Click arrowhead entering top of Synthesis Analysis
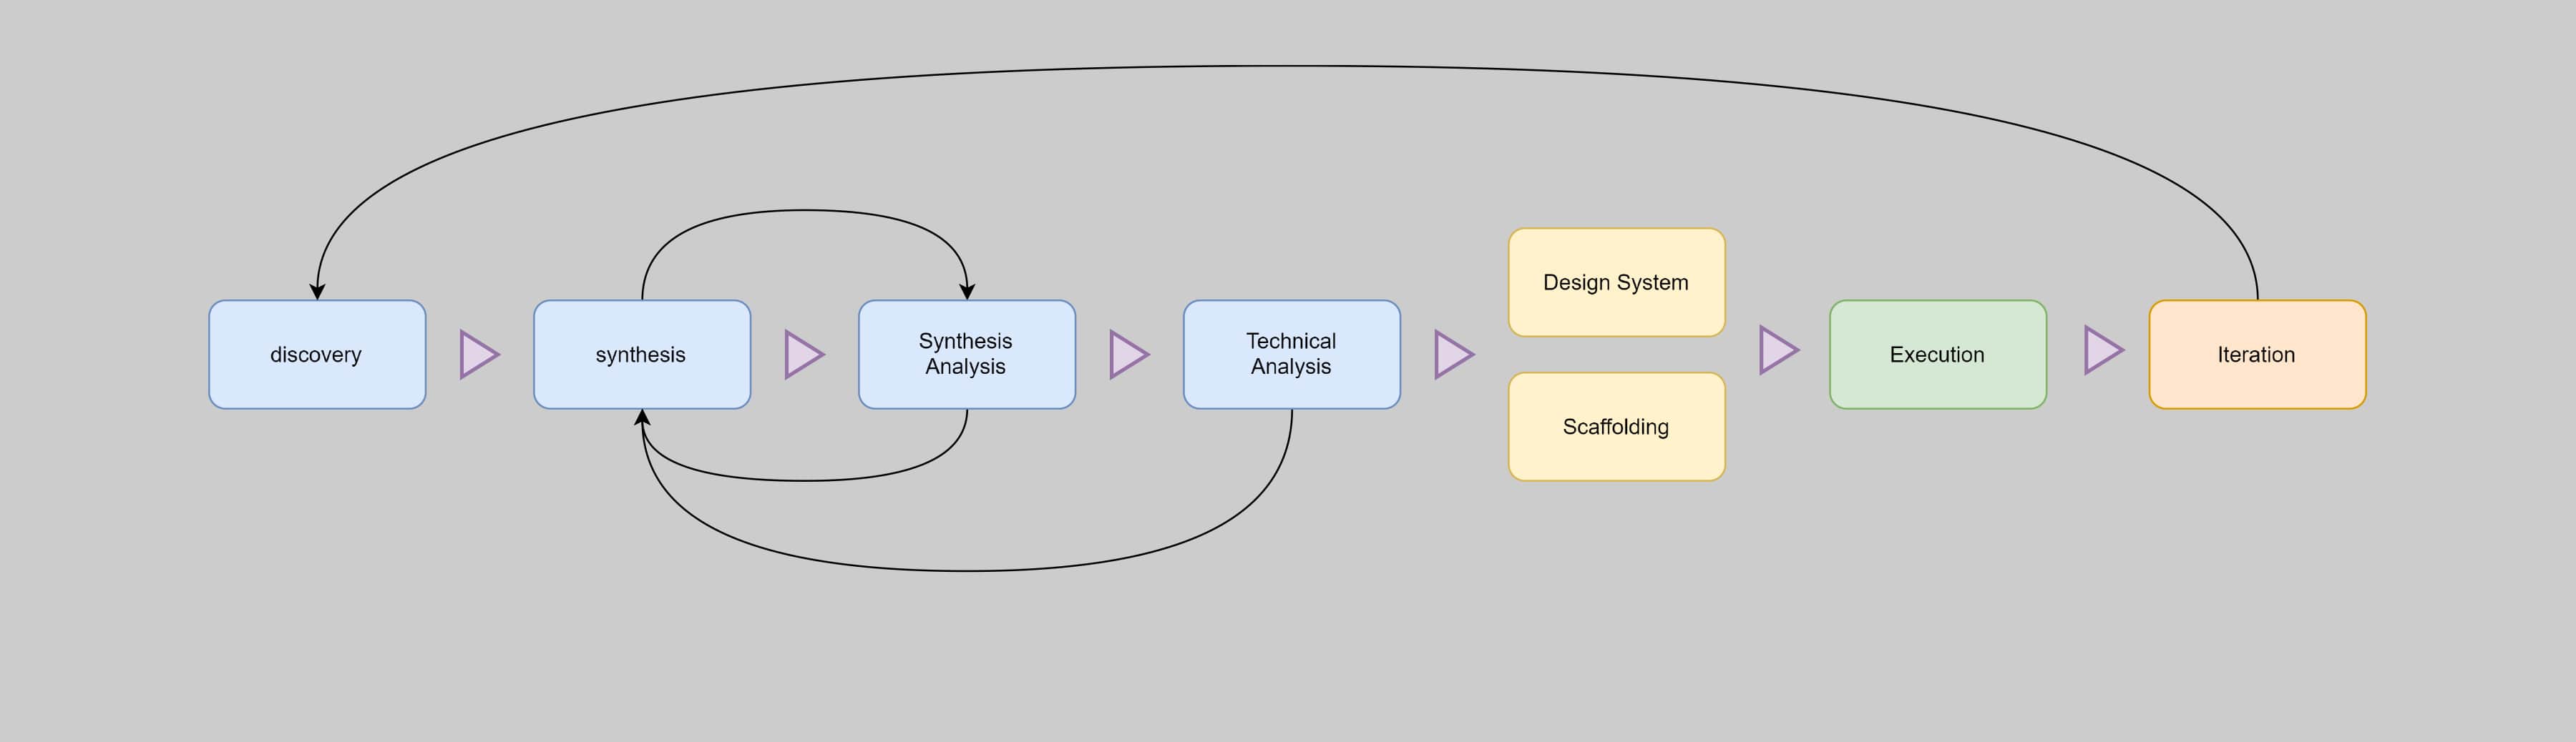 pyautogui.click(x=967, y=292)
